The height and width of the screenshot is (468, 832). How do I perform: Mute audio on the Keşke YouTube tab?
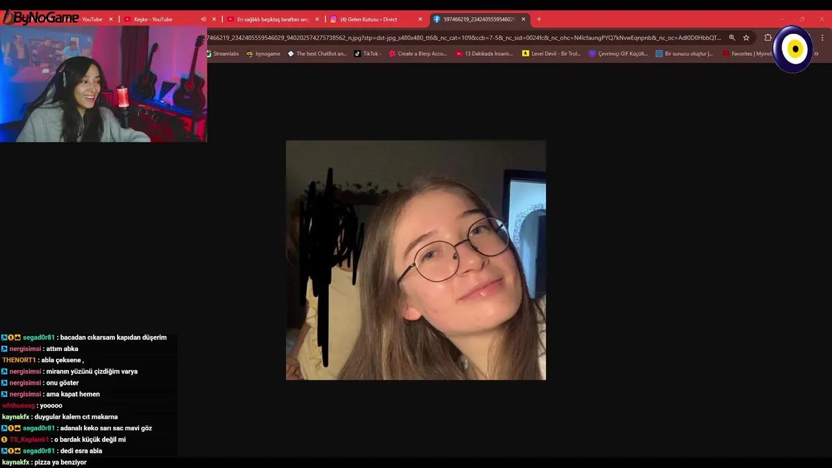point(203,19)
